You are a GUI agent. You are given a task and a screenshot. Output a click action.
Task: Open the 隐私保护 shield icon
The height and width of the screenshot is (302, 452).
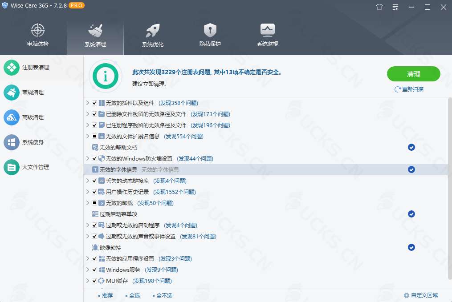pyautogui.click(x=210, y=30)
